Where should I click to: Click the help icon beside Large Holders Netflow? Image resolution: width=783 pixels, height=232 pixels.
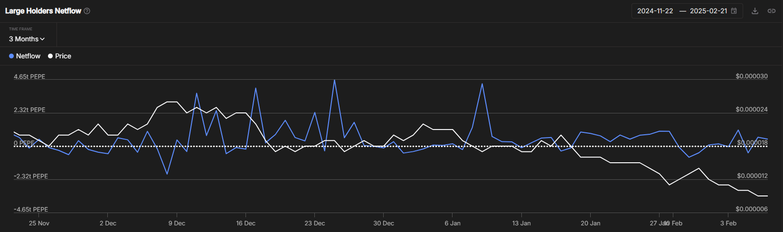[x=87, y=11]
